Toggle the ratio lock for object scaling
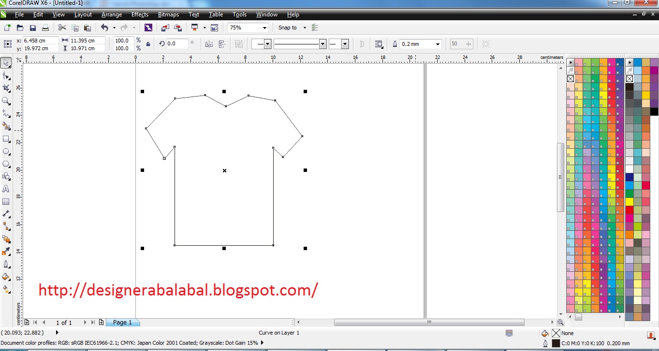 coord(149,43)
